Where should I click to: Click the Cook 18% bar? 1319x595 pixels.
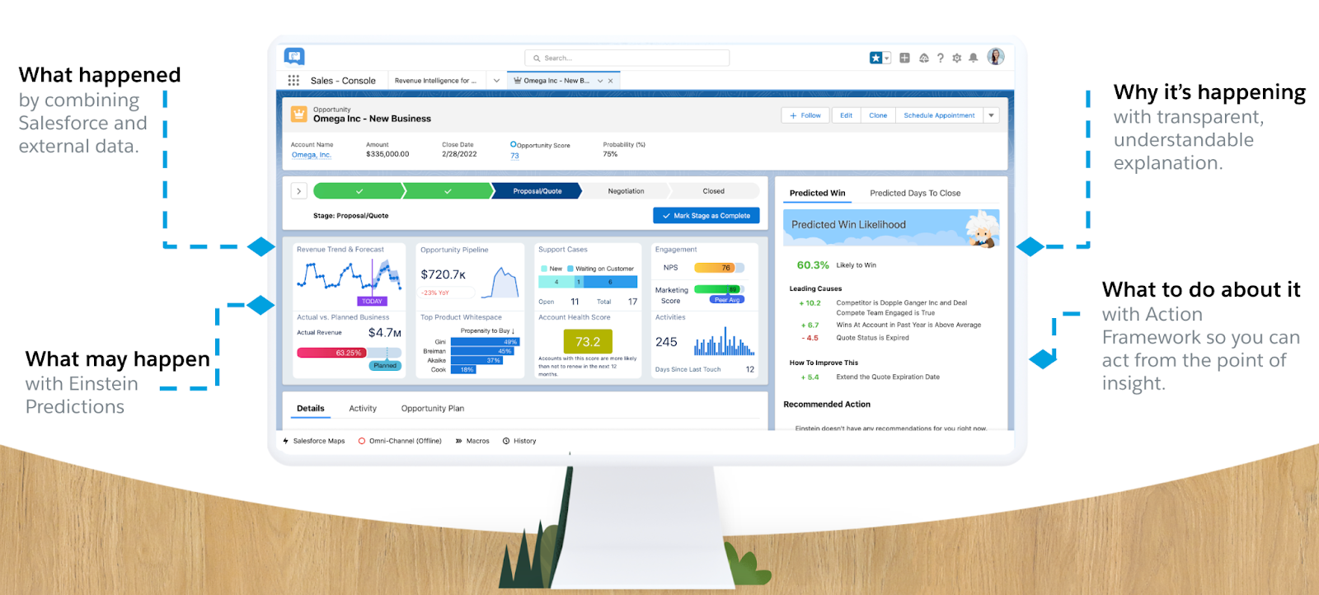(463, 369)
